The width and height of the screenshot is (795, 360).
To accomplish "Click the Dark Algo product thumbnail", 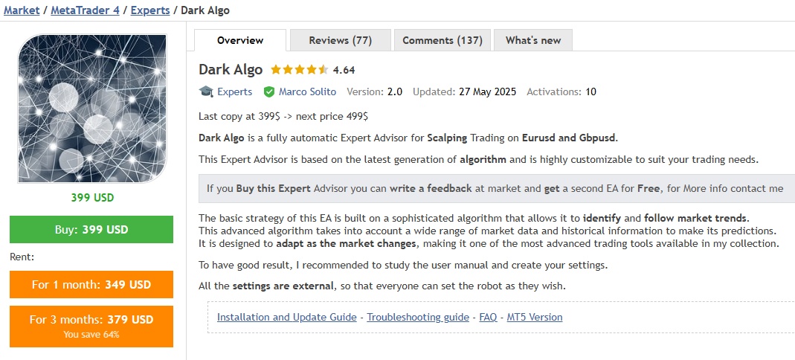I will coord(91,108).
